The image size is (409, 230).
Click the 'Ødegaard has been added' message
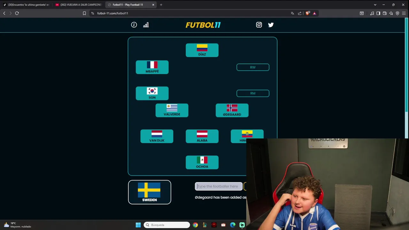tap(220, 197)
